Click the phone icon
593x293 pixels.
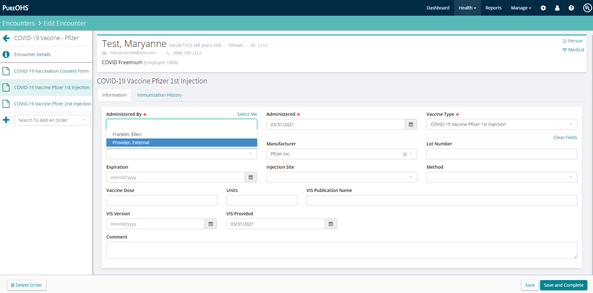(x=168, y=53)
